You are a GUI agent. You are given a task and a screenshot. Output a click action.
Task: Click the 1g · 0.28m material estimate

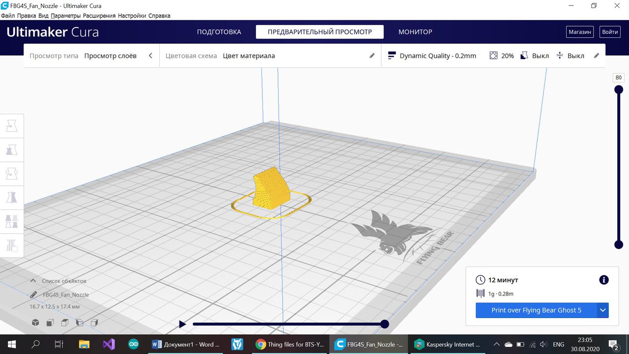(501, 294)
